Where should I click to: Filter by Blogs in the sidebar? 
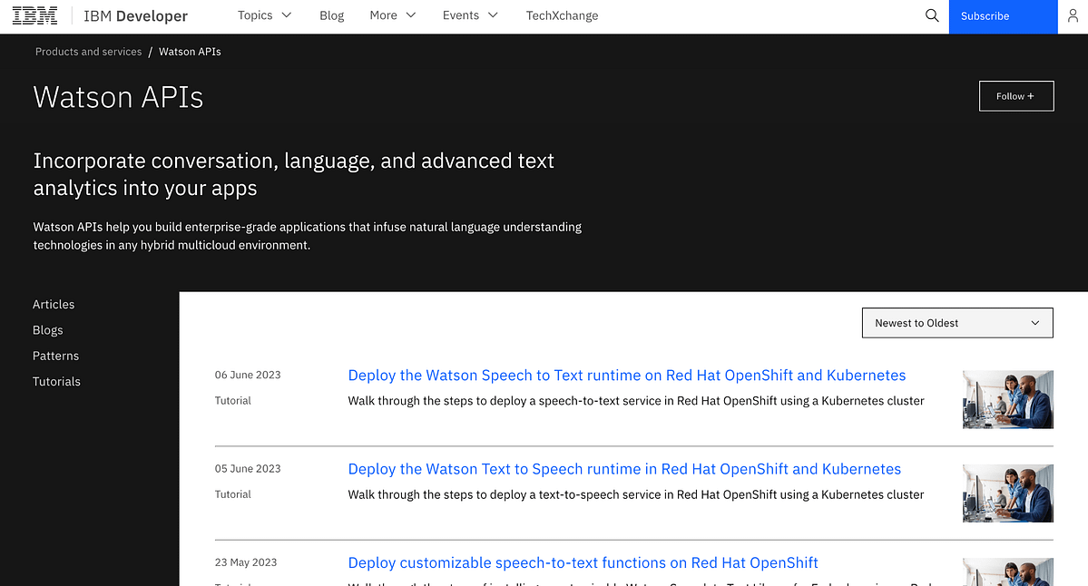pos(48,330)
